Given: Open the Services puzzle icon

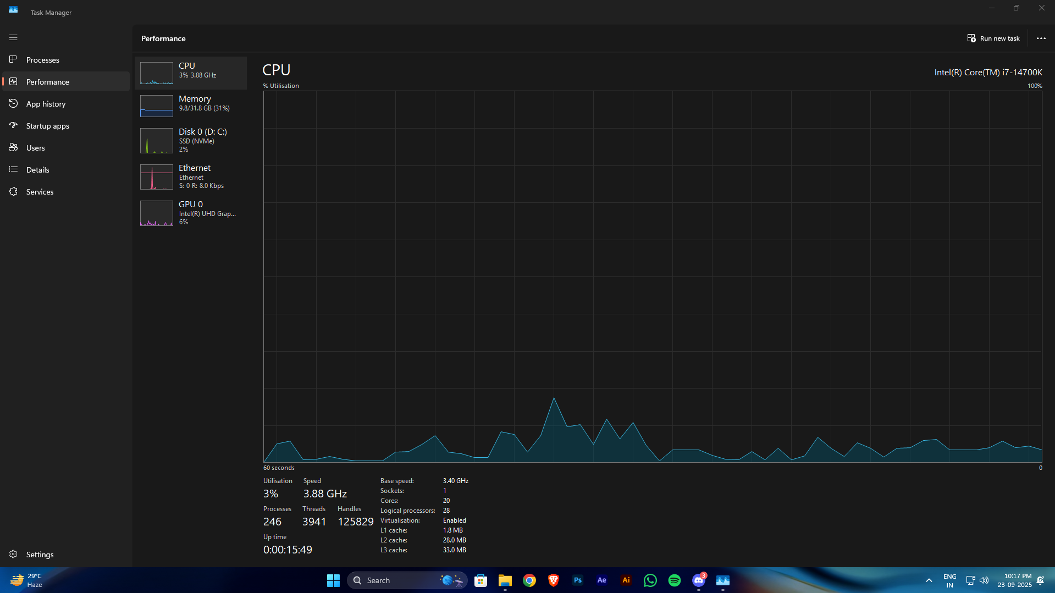Looking at the screenshot, I should click(13, 191).
